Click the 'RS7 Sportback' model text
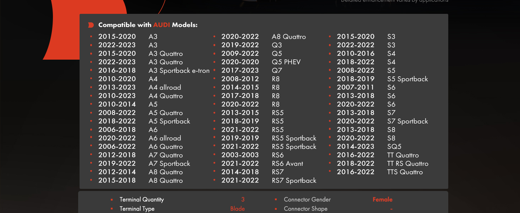The width and height of the screenshot is (520, 213). point(294,181)
